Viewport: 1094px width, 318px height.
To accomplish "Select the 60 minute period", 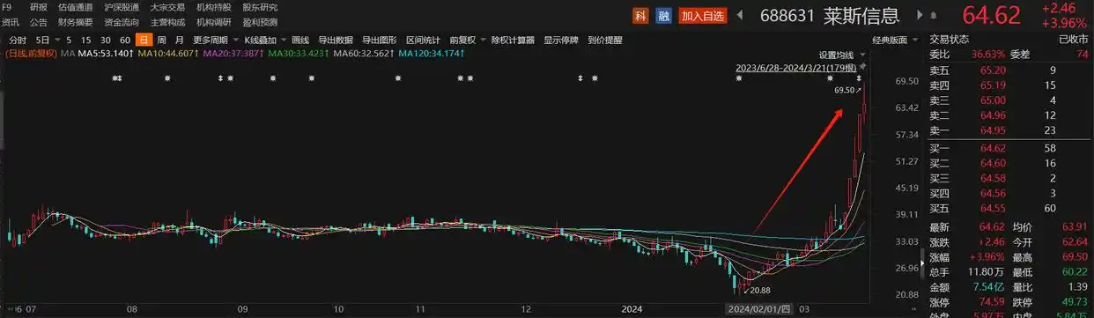I will tap(125, 41).
